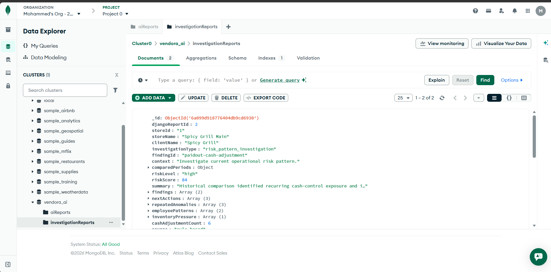Click the Search clusters input field
Image resolution: width=551 pixels, height=272 pixels.
[x=65, y=90]
